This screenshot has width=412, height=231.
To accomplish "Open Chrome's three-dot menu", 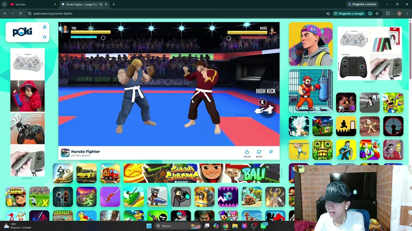I will pos(407,13).
